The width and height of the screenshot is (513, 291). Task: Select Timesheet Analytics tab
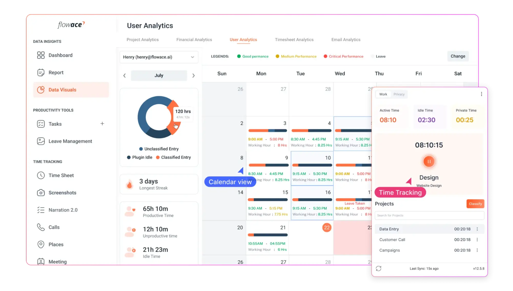[295, 39]
